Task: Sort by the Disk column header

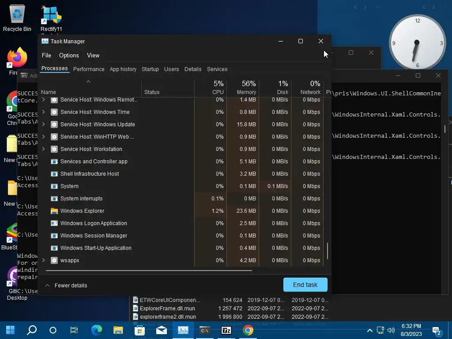Action: (x=275, y=88)
